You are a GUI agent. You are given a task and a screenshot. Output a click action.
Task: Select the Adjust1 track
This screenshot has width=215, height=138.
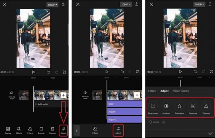124,112
